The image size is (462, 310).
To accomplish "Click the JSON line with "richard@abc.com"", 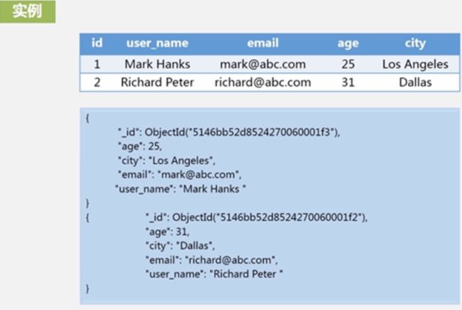I will coord(212,260).
